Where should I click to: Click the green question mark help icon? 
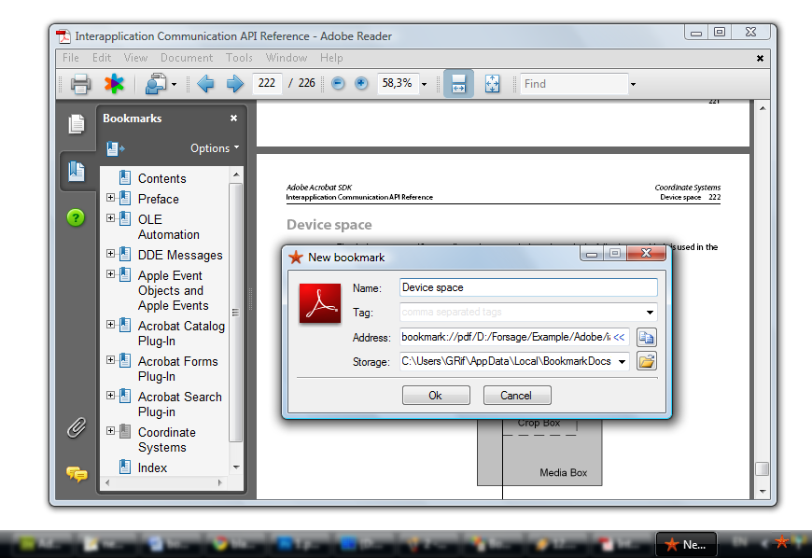pos(76,218)
